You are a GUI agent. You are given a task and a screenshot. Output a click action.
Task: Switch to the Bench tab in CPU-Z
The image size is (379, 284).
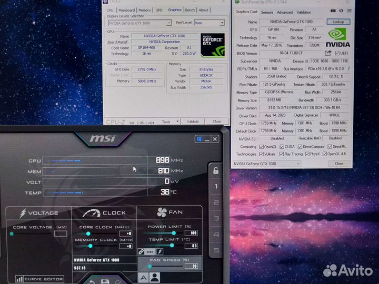pyautogui.click(x=189, y=10)
